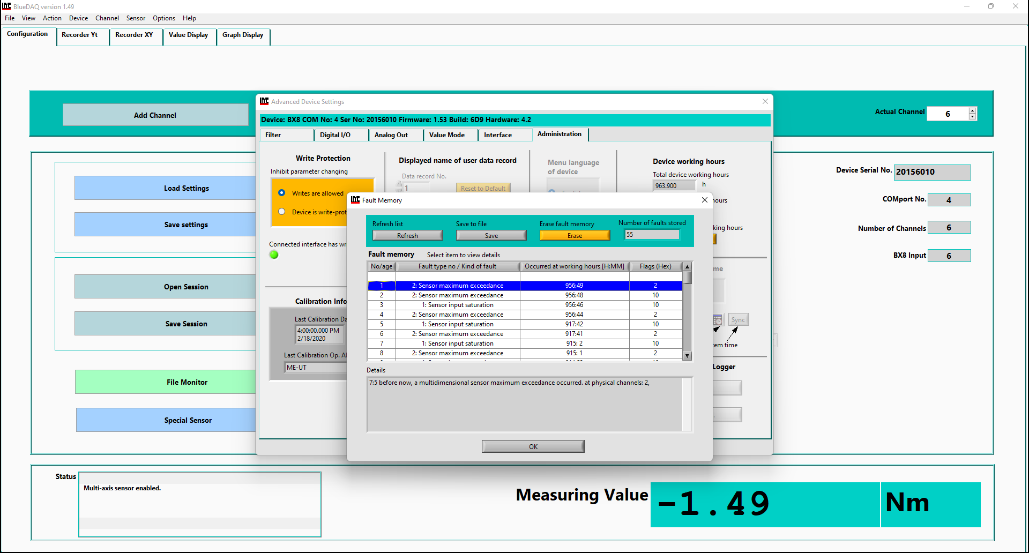Image resolution: width=1029 pixels, height=553 pixels.
Task: Open the Digital I/O settings tab
Action: click(x=335, y=135)
